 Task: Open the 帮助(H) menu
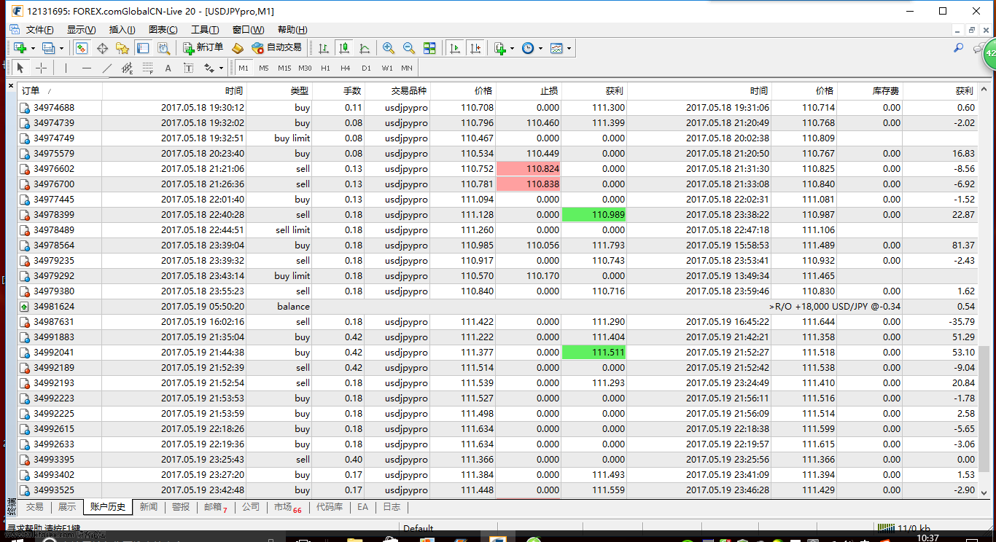(x=292, y=30)
